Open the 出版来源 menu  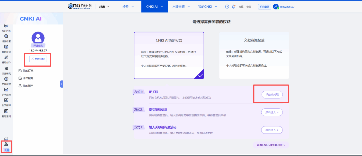pyautogui.click(x=181, y=7)
